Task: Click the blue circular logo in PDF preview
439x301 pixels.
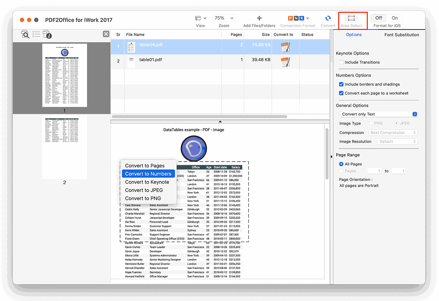Action: coord(194,148)
